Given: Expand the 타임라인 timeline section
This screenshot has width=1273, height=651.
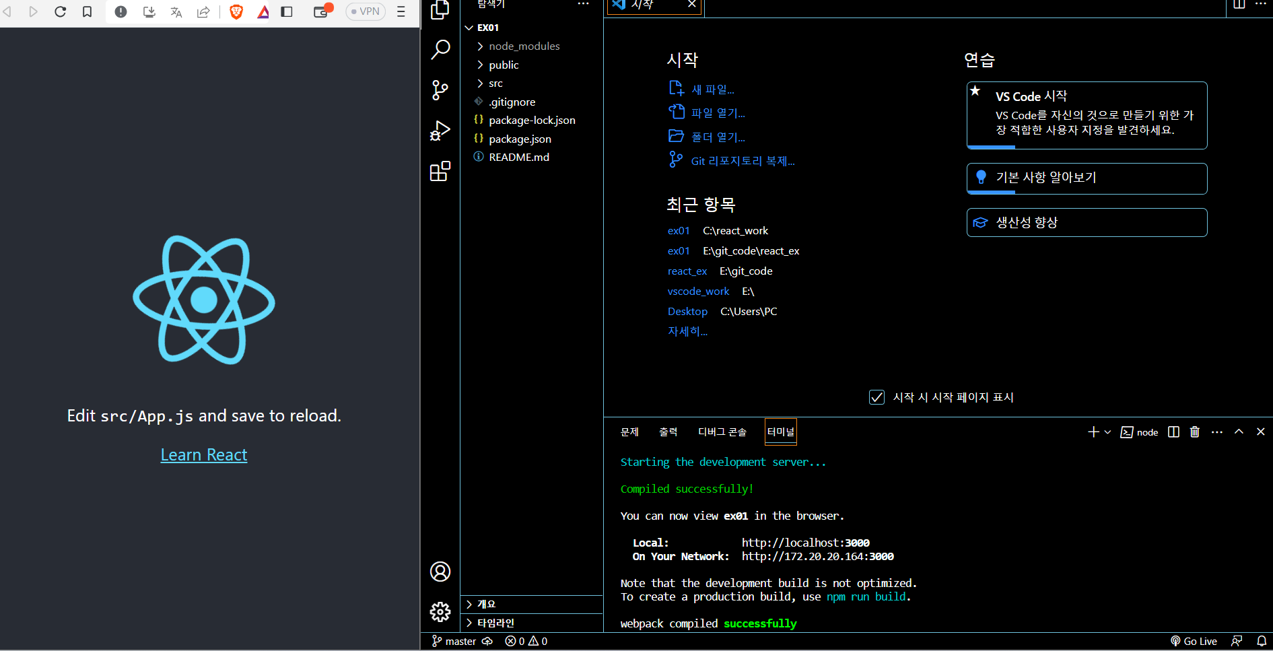Looking at the screenshot, I should click(x=532, y=623).
